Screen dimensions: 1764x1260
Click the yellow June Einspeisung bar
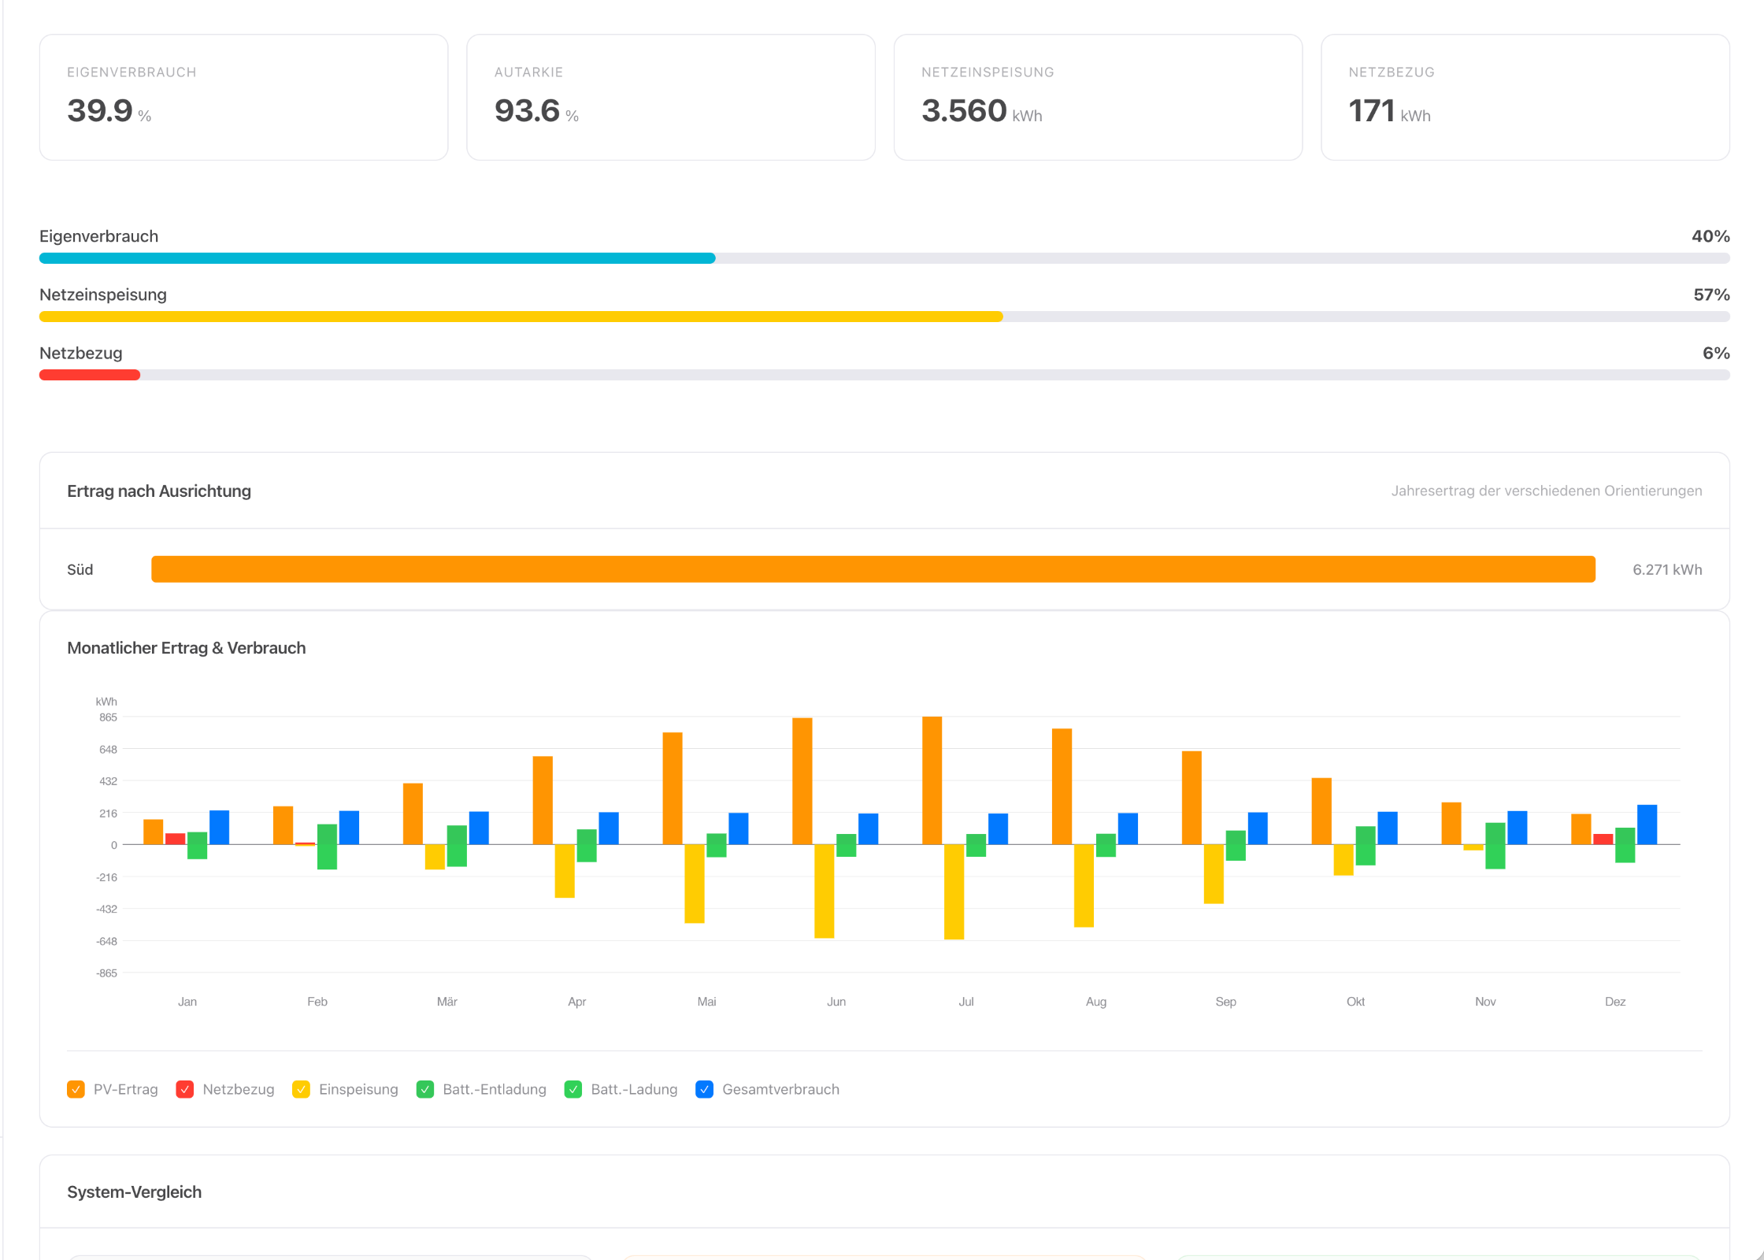coord(824,891)
